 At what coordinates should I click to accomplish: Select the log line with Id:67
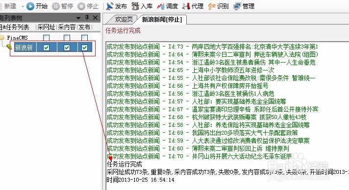(x=213, y=109)
